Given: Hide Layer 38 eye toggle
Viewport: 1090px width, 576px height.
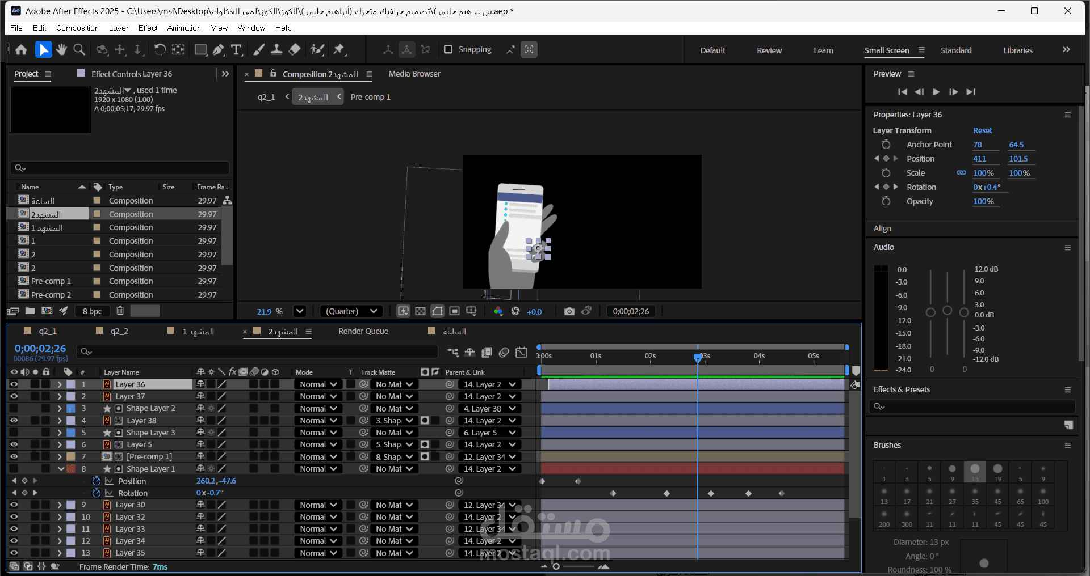Looking at the screenshot, I should tap(14, 421).
